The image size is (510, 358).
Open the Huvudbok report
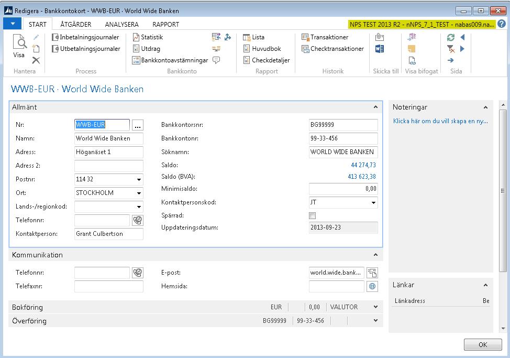coord(262,49)
